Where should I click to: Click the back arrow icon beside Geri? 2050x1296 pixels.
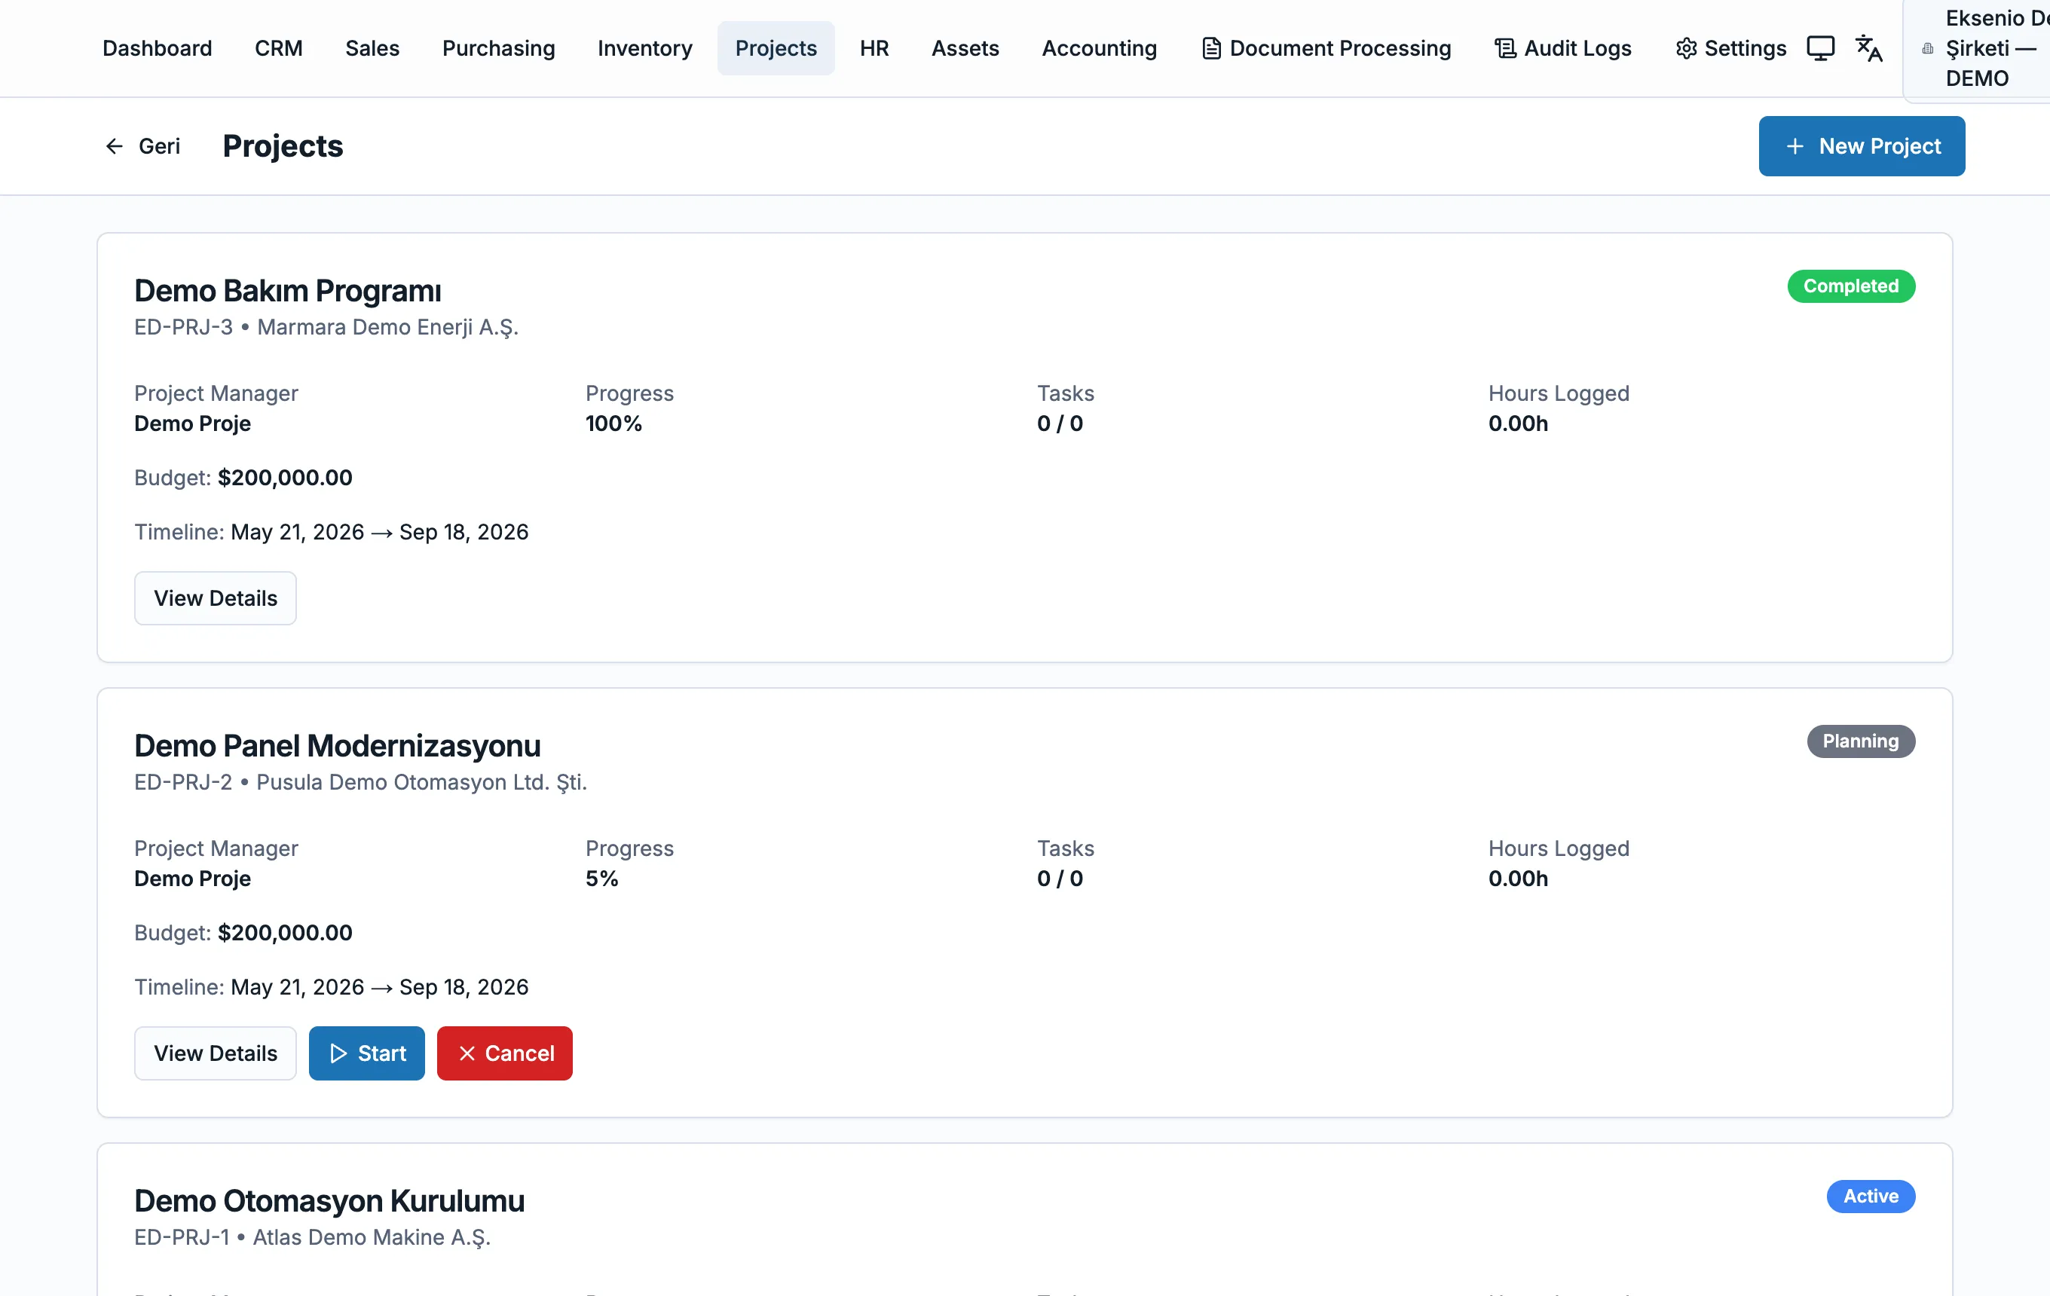click(x=114, y=146)
